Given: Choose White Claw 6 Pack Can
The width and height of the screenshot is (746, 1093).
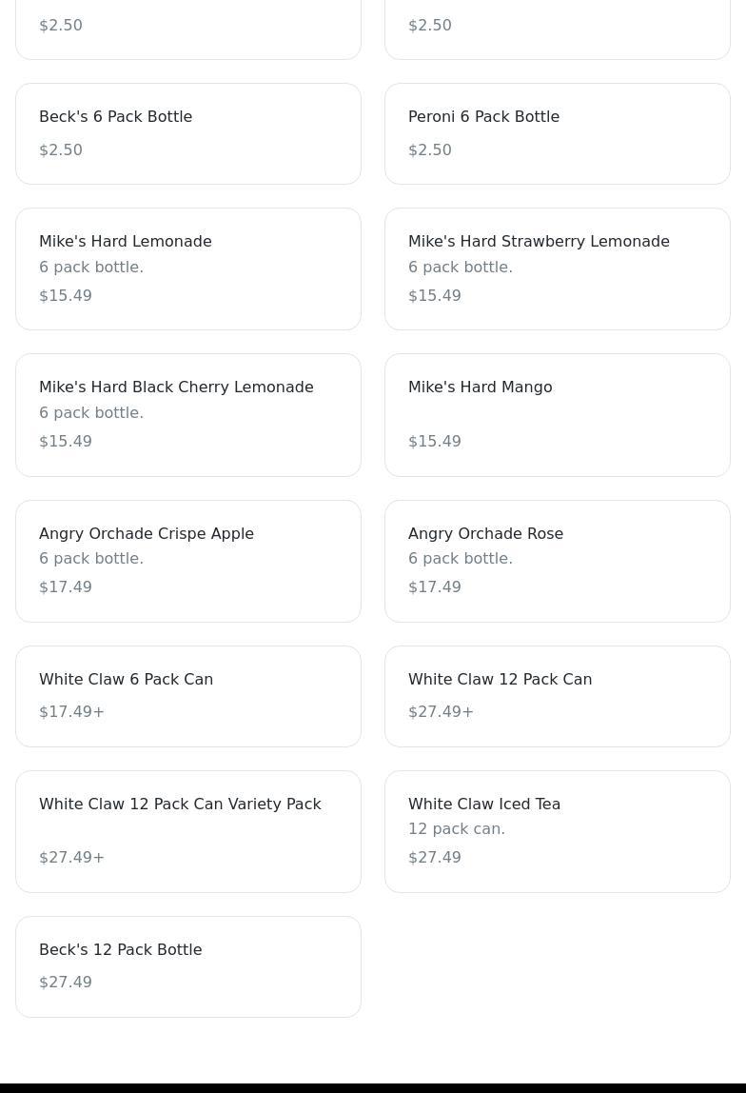Looking at the screenshot, I should pos(188,696).
